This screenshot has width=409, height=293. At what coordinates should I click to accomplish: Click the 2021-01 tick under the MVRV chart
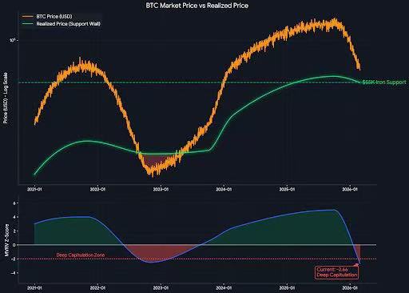[34, 288]
